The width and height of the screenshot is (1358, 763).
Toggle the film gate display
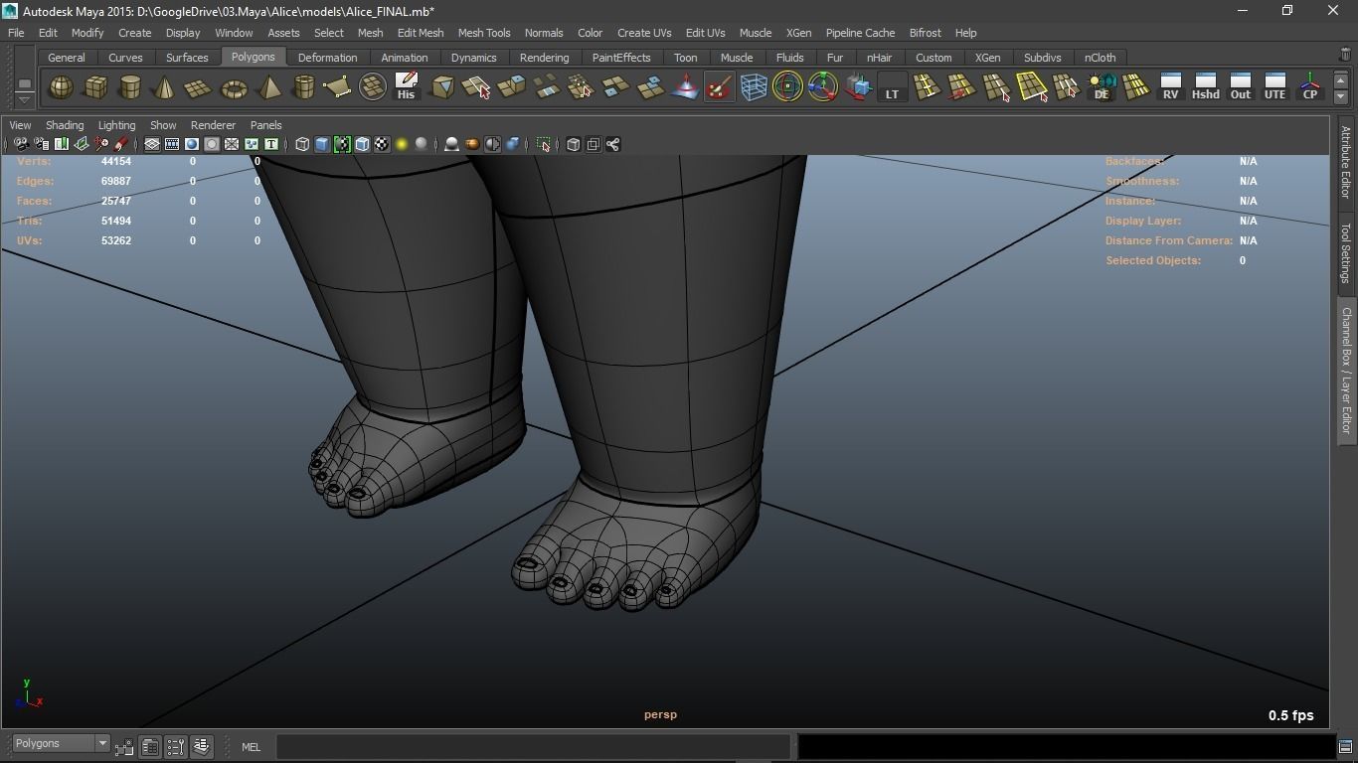[x=172, y=145]
